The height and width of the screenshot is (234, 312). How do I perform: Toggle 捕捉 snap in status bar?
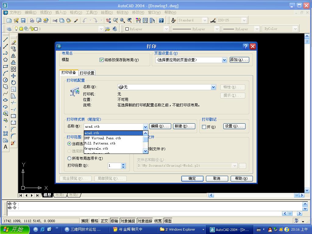click(x=85, y=221)
